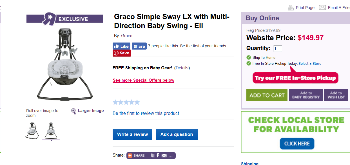Image resolution: width=350 pixels, height=165 pixels.
Task: Click the five-star rating row
Action: pyautogui.click(x=126, y=102)
